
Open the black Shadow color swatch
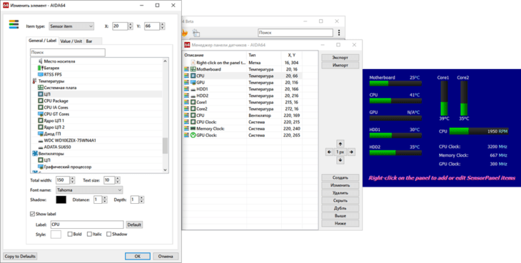(x=61, y=200)
